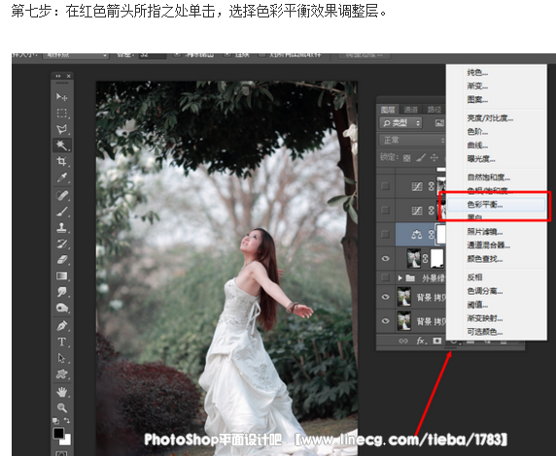Hide the masked photo layer
This screenshot has height=456, width=556.
[385, 258]
